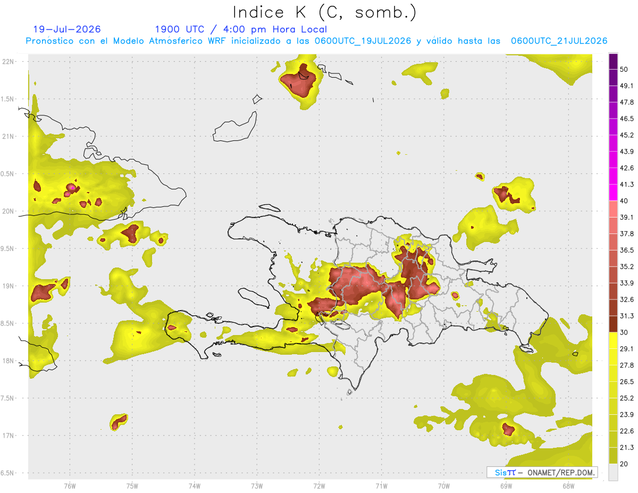Image resolution: width=638 pixels, height=493 pixels.
Task: Click the colorbar label "45.2"
Action: click(x=627, y=135)
